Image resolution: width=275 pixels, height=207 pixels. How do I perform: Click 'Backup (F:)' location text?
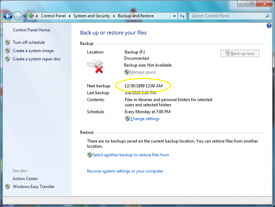[135, 52]
